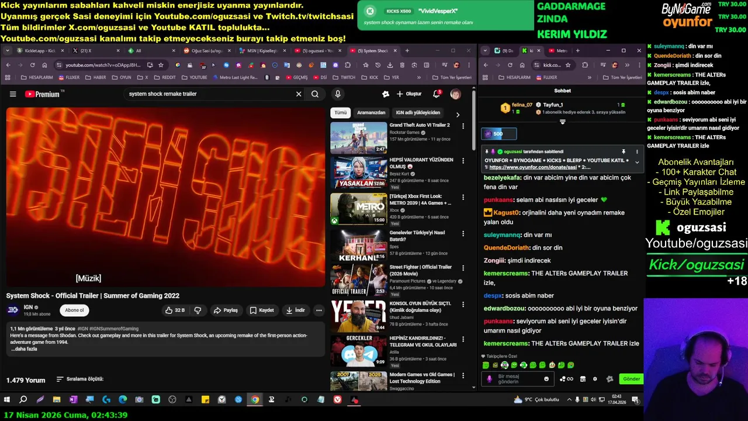Viewport: 748px width, 421px height.
Task: Click the Kick chat message input field
Action: pos(518,379)
